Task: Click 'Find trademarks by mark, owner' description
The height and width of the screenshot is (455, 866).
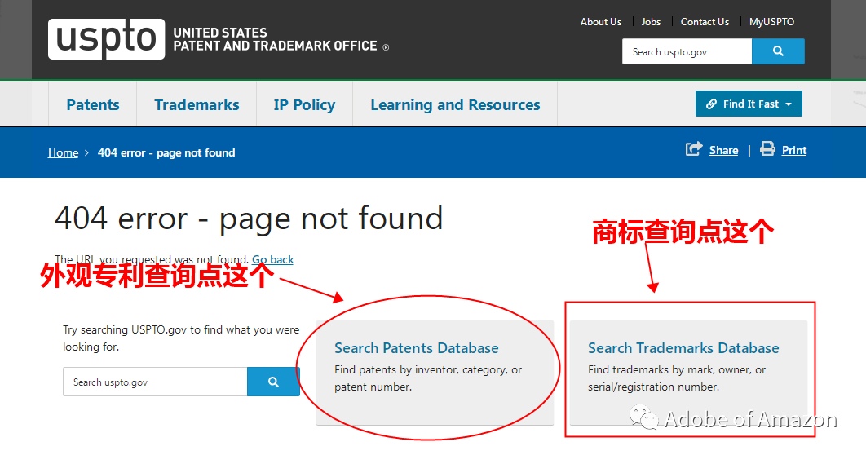Action: (677, 378)
